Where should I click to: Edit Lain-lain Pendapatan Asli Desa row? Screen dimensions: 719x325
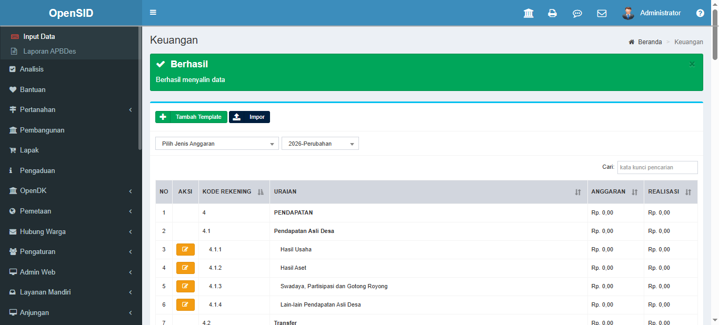[x=185, y=304]
